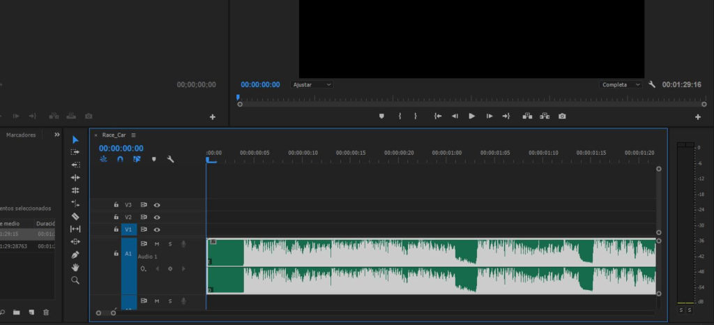
Task: Select the Pen tool
Action: coord(75,255)
